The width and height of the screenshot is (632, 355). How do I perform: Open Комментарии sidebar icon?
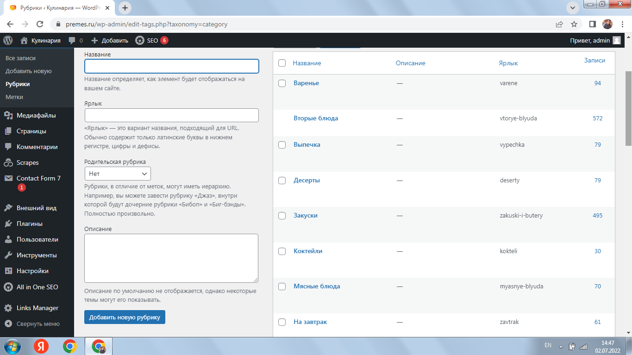pyautogui.click(x=8, y=147)
